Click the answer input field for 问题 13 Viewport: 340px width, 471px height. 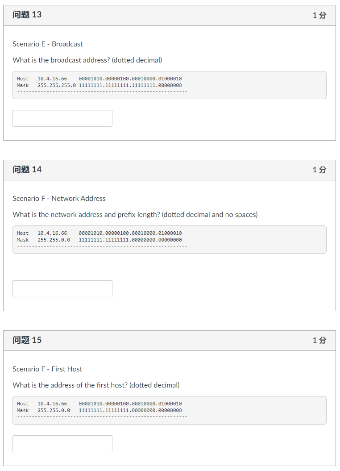coord(62,118)
